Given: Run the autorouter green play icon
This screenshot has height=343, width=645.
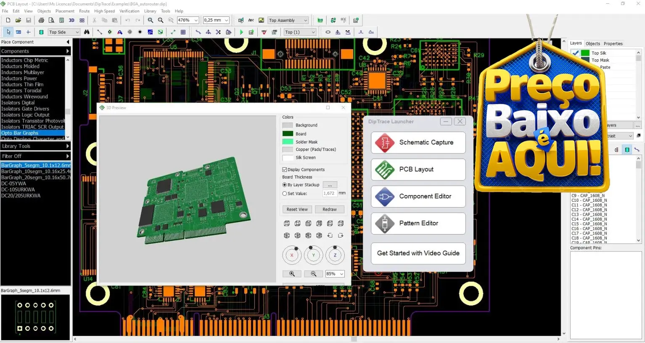Looking at the screenshot, I should pyautogui.click(x=241, y=32).
